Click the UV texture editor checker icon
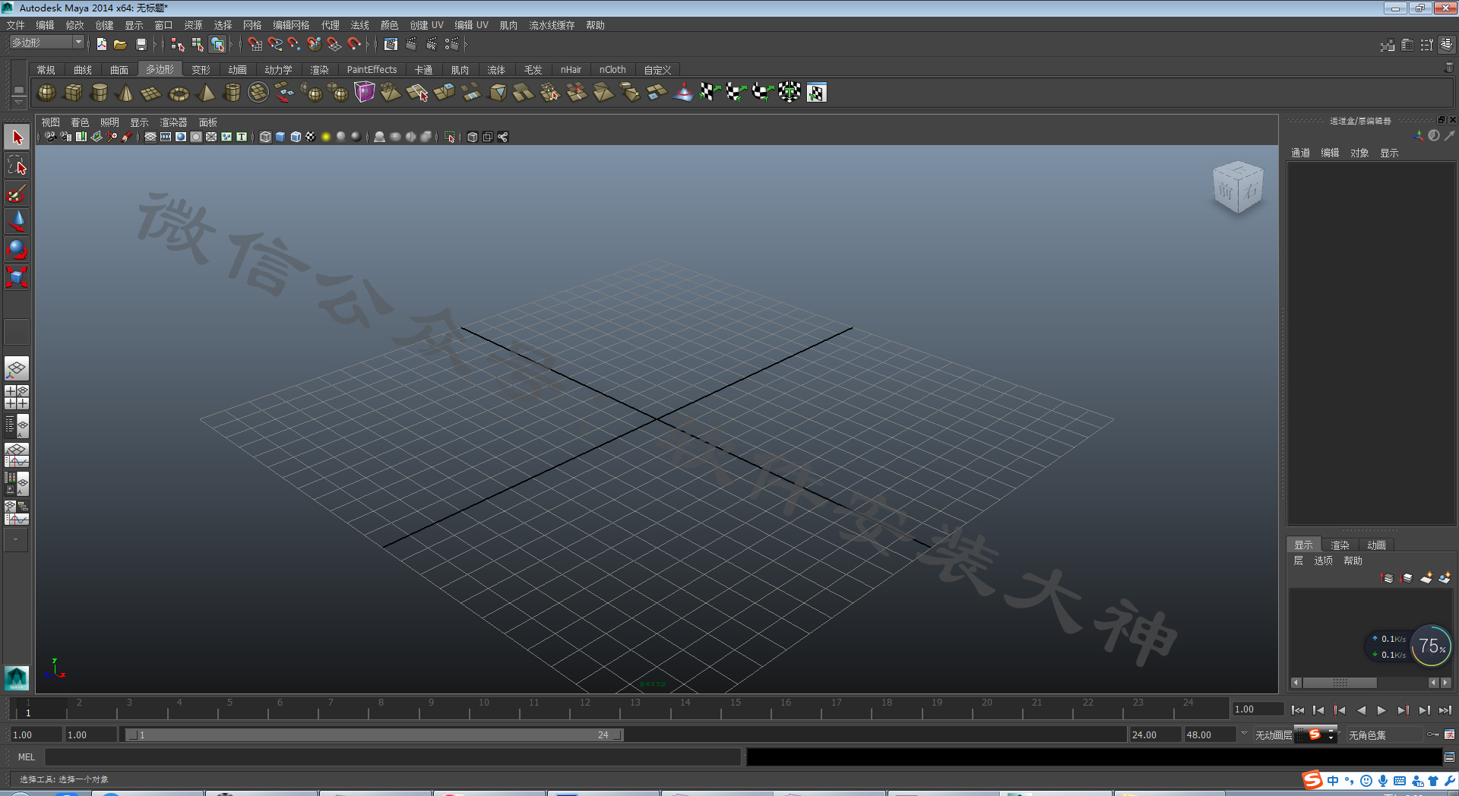 coord(816,93)
